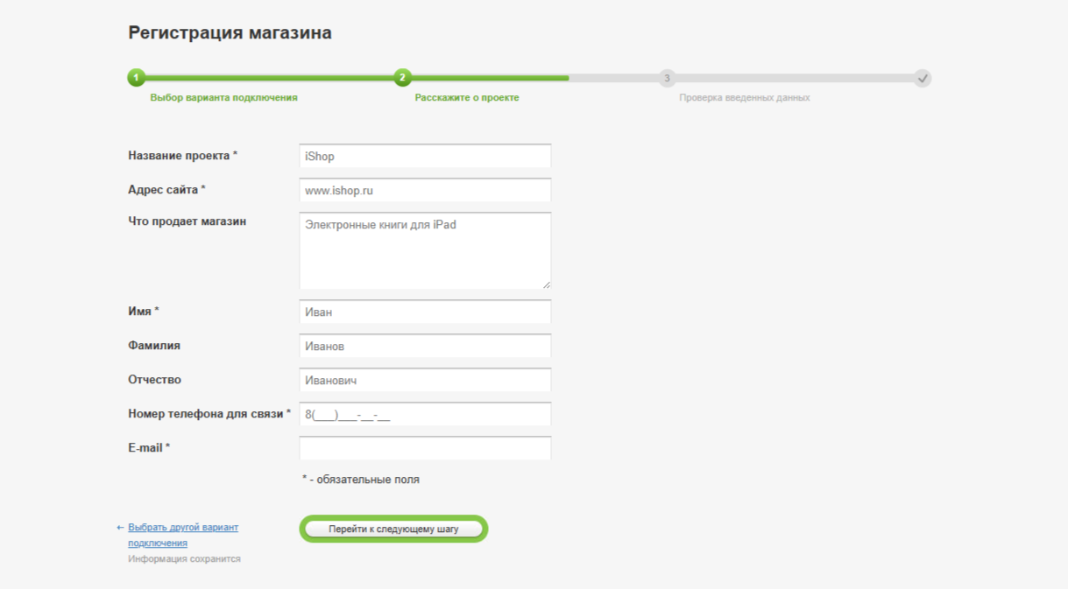Click the 'E-mail *' label
Image resolution: width=1068 pixels, height=589 pixels.
(x=149, y=448)
